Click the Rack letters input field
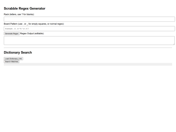Screen dimensions: 176x132 89,19
